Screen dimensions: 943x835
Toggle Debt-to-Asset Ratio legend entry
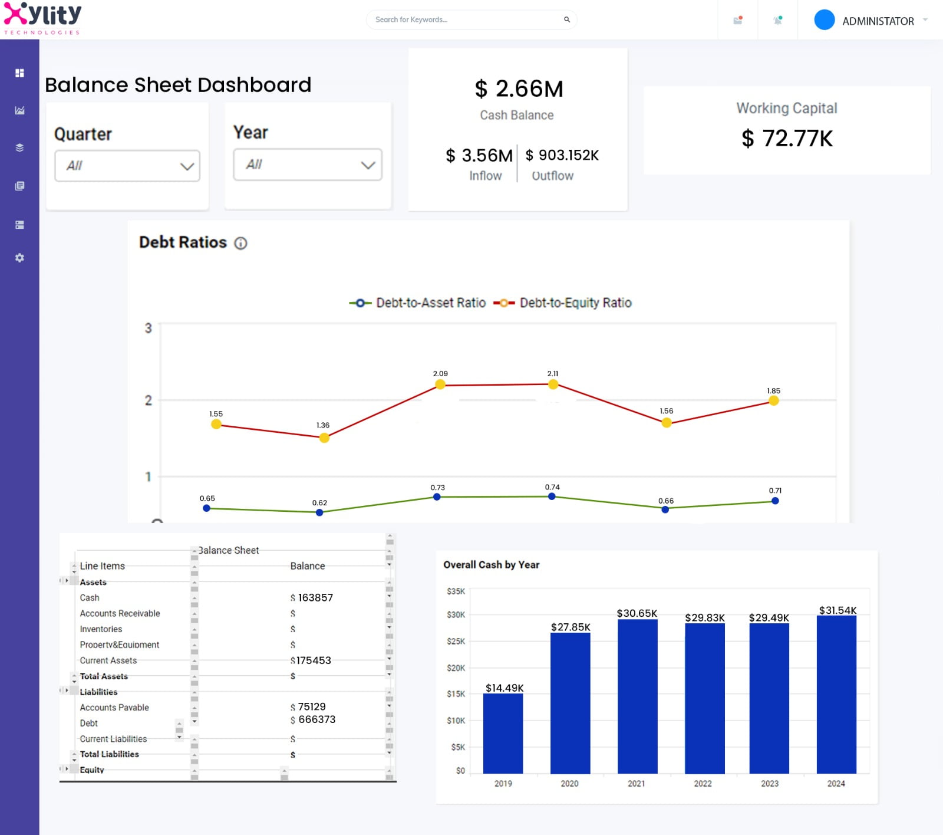[x=417, y=303]
